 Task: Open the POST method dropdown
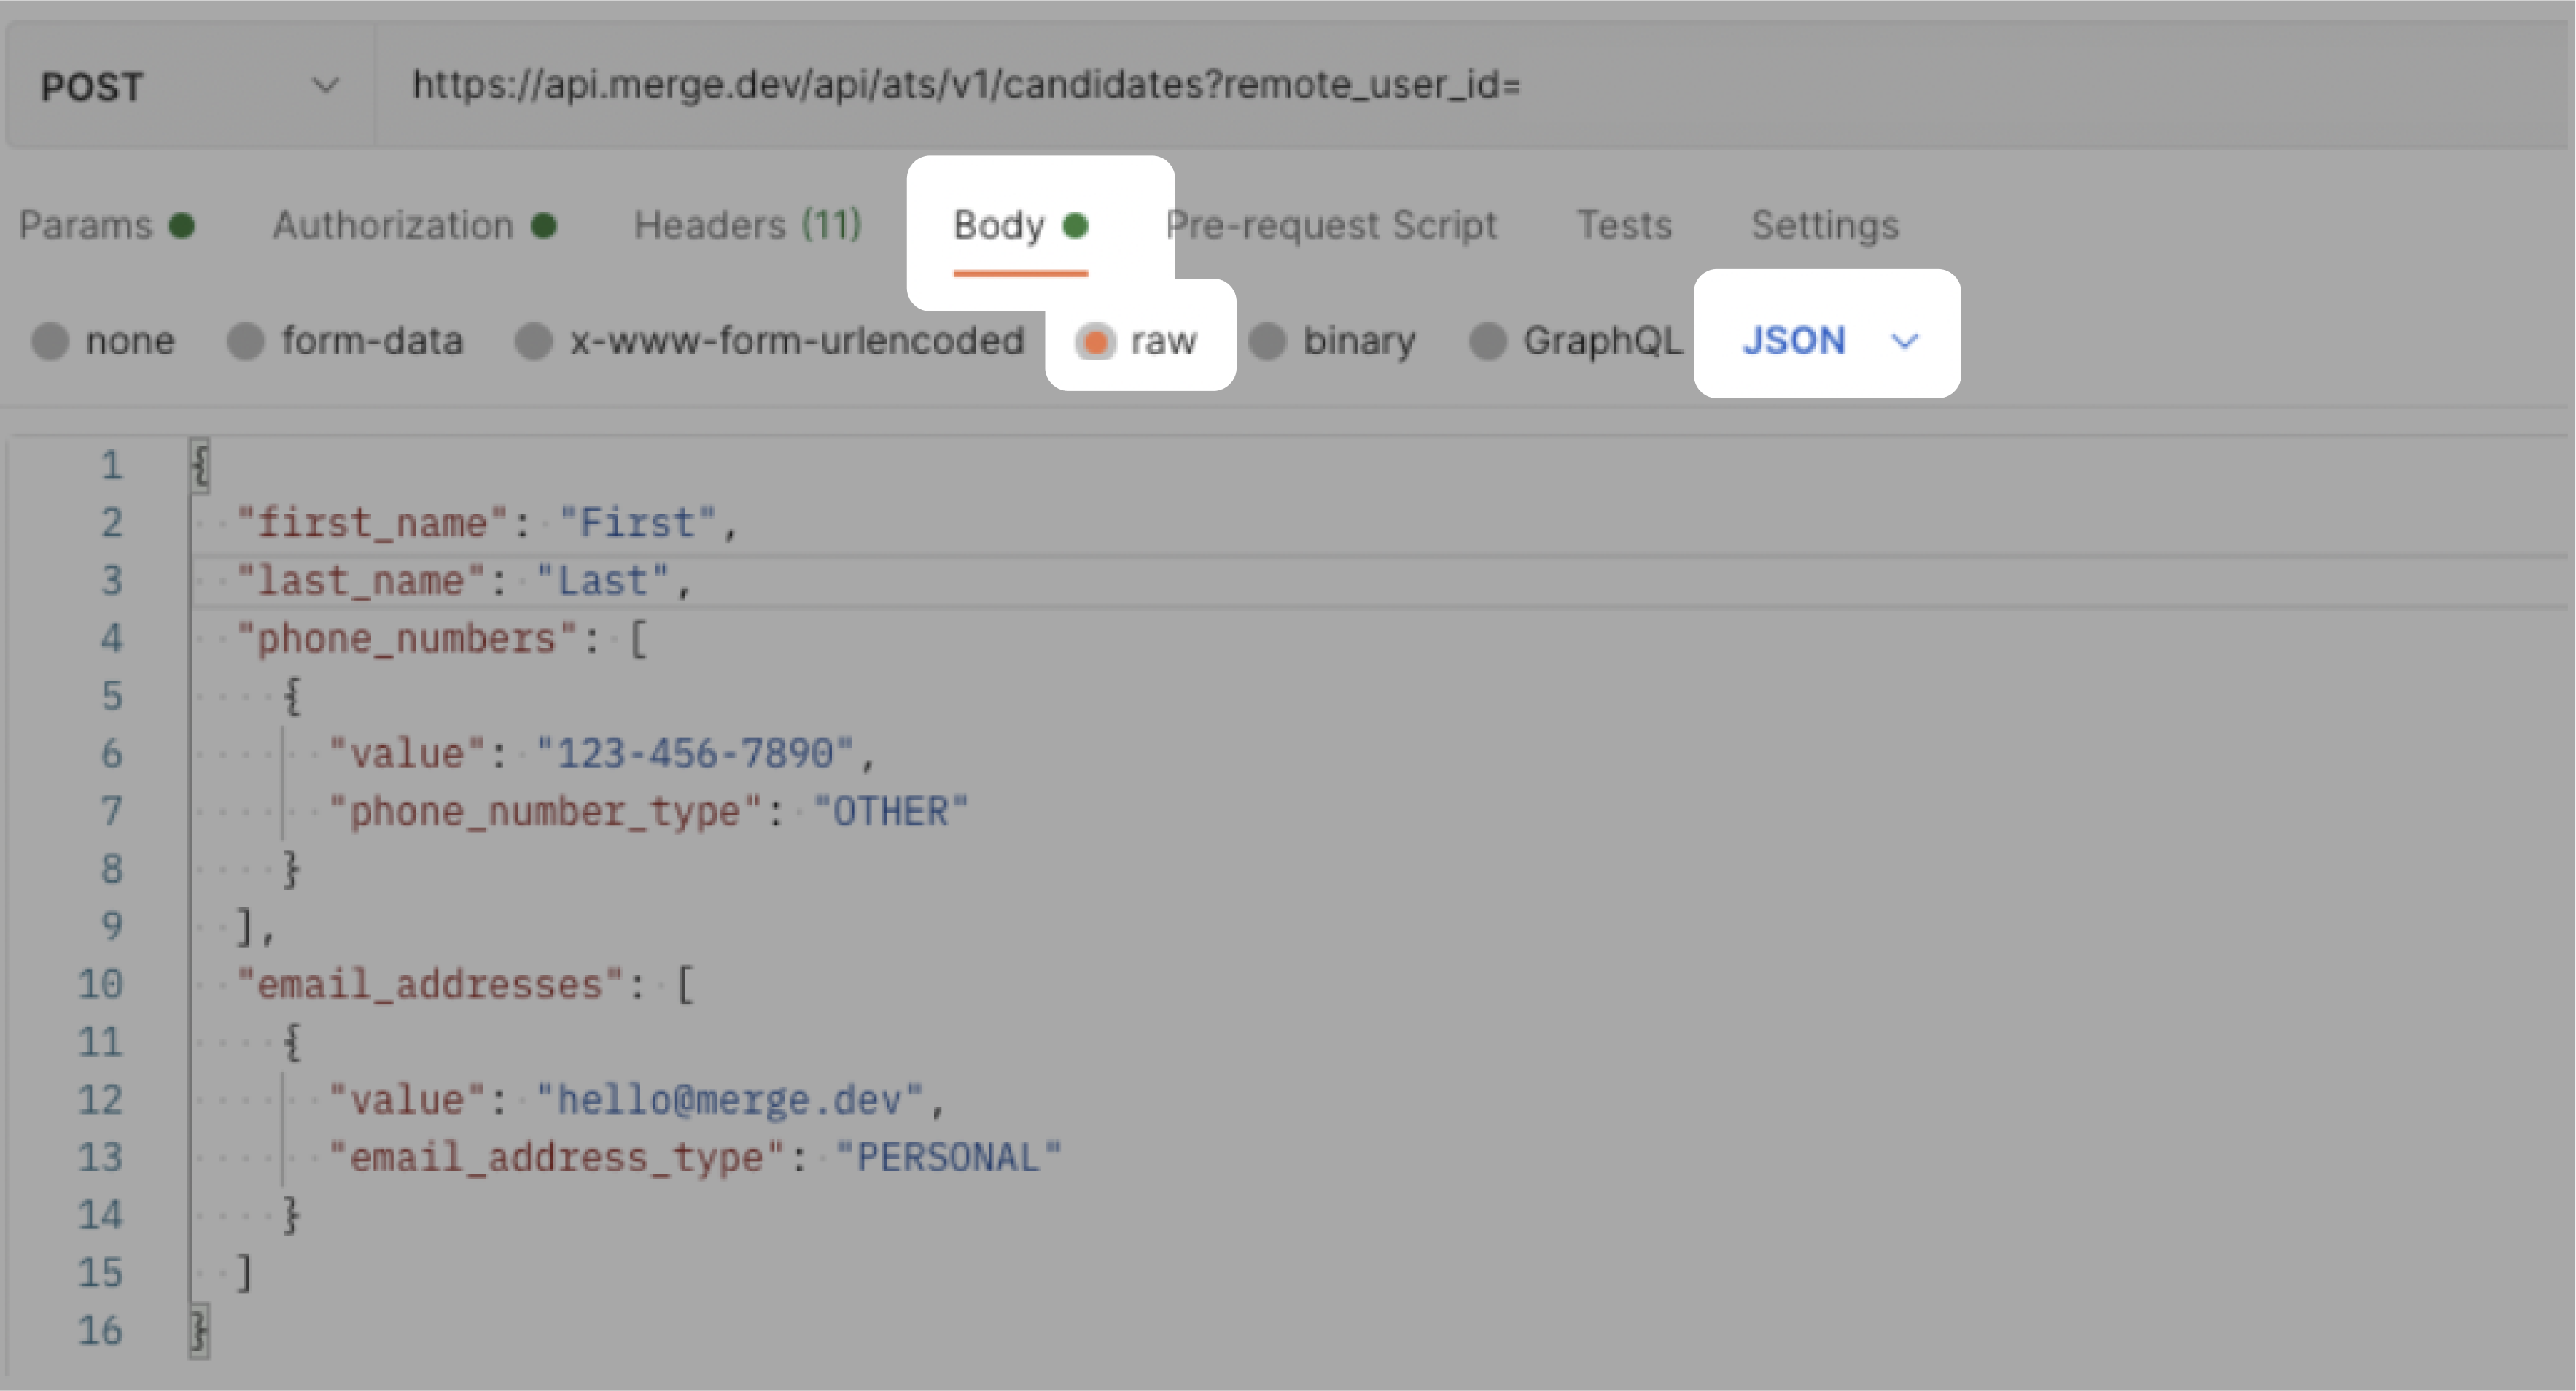click(x=190, y=86)
